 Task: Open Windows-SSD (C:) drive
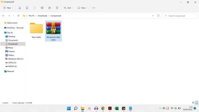coord(16,59)
